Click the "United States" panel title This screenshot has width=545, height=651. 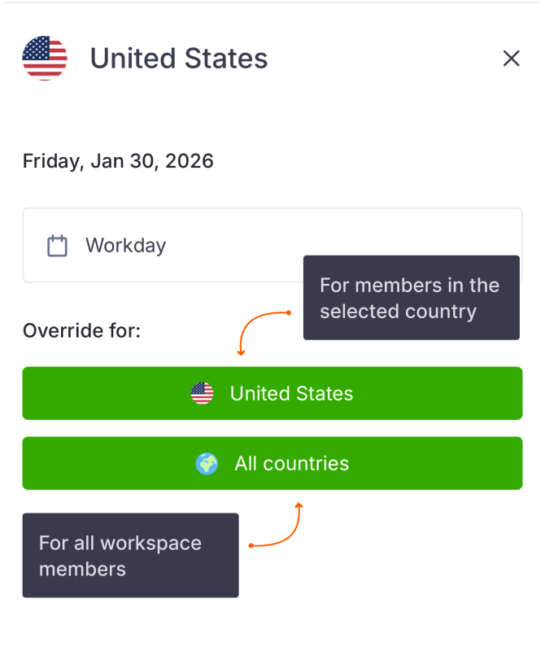[178, 59]
